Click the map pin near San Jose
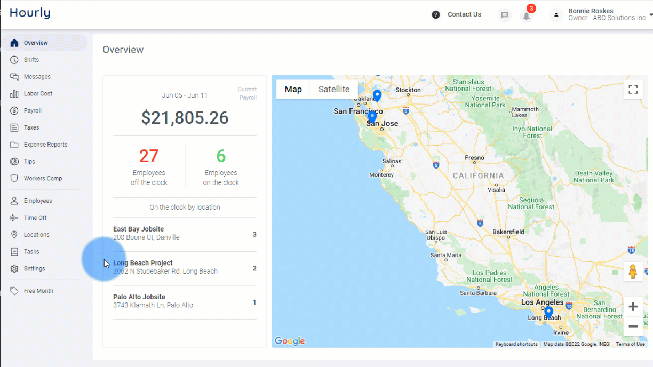This screenshot has height=367, width=653. point(372,117)
